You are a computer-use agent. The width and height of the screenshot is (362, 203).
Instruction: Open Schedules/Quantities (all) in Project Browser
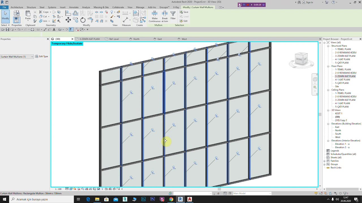point(343,154)
